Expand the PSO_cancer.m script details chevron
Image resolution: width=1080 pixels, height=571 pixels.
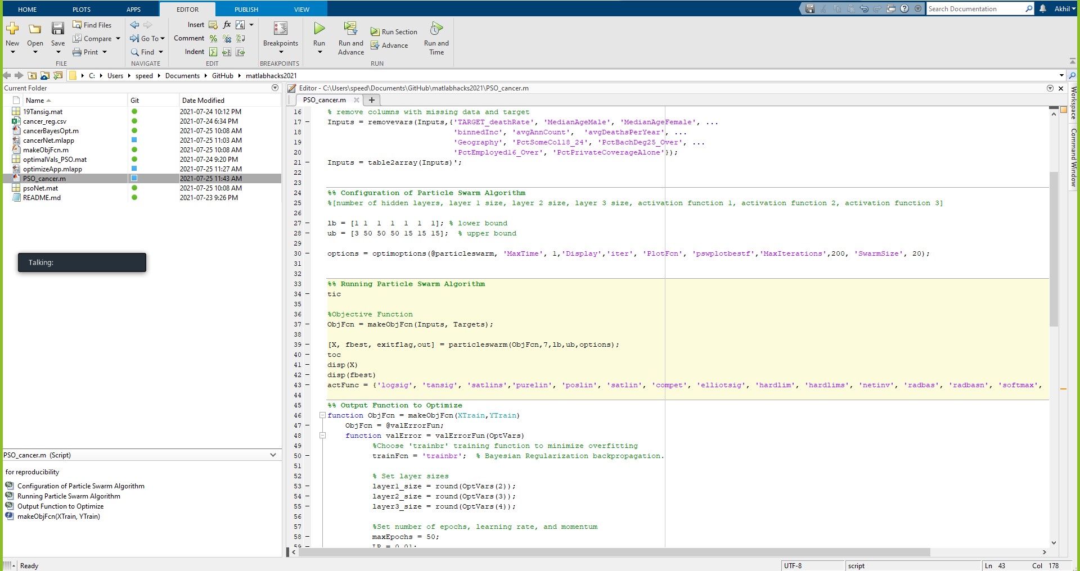point(273,455)
